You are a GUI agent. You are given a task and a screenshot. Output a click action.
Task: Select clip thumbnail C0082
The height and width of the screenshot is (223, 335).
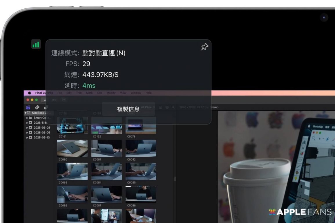click(x=141, y=148)
